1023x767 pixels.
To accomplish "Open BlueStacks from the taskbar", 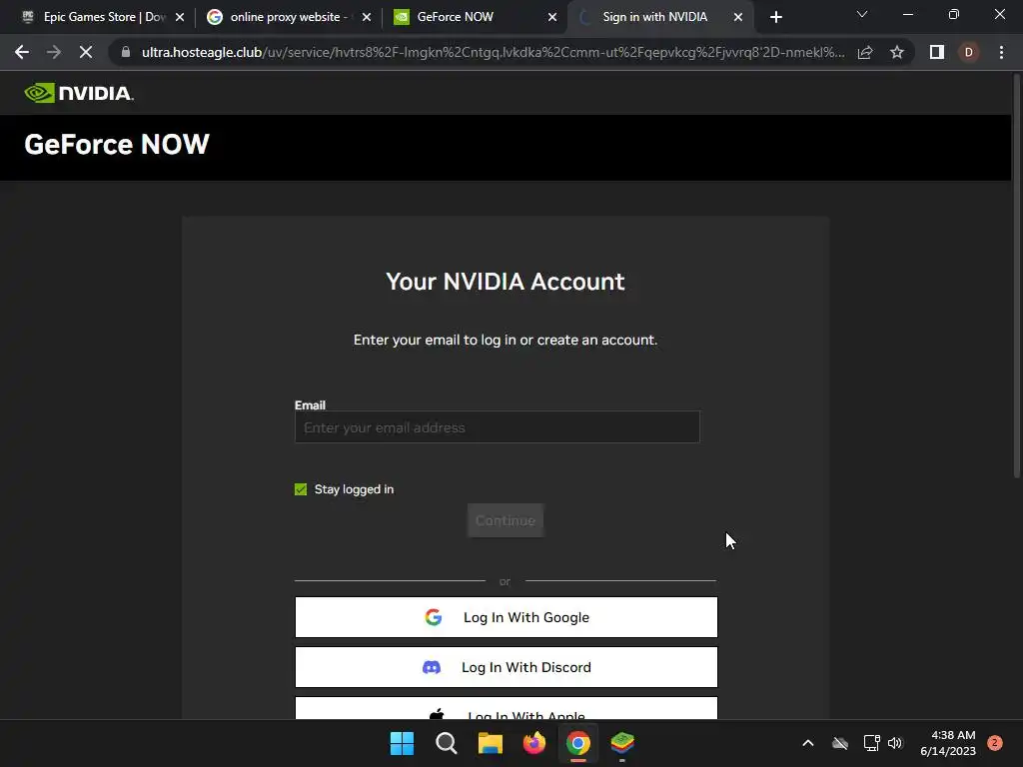I will pyautogui.click(x=622, y=743).
